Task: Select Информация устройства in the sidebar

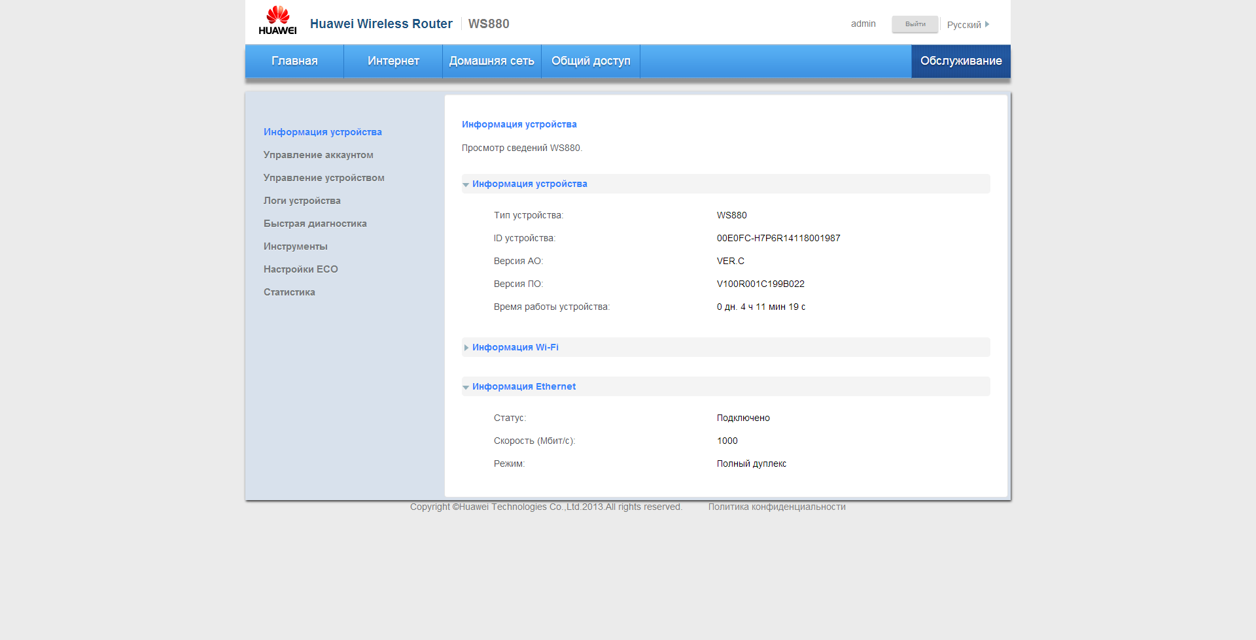Action: click(x=323, y=132)
